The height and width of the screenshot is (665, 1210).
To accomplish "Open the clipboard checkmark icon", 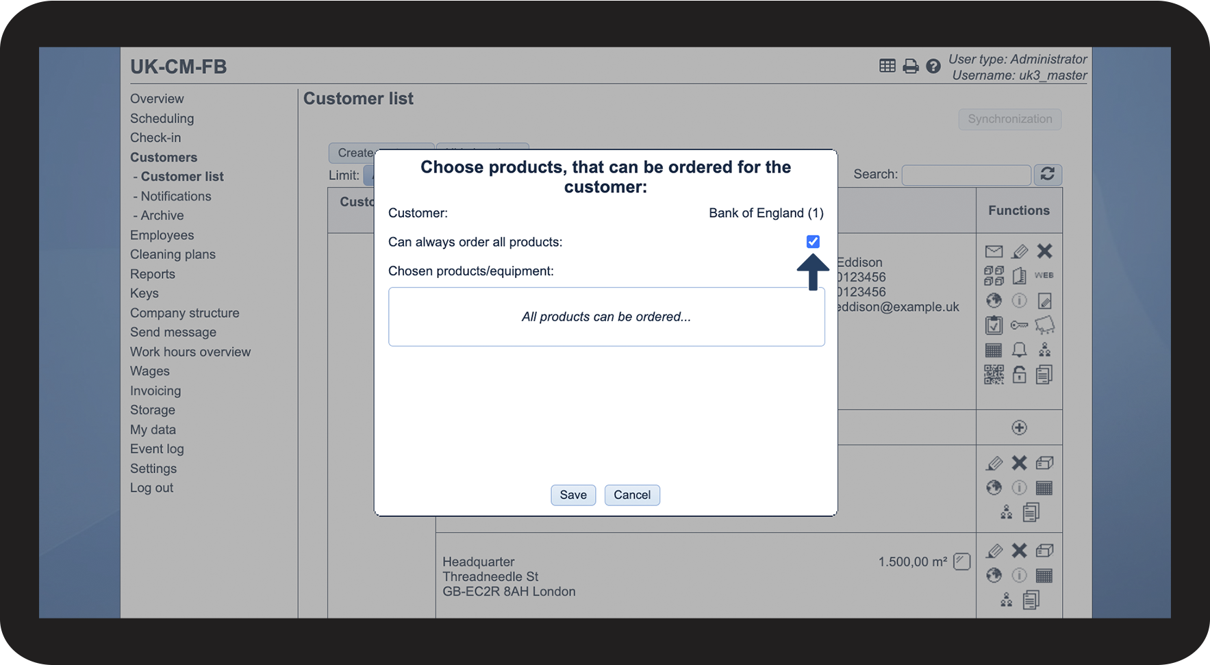I will (994, 325).
